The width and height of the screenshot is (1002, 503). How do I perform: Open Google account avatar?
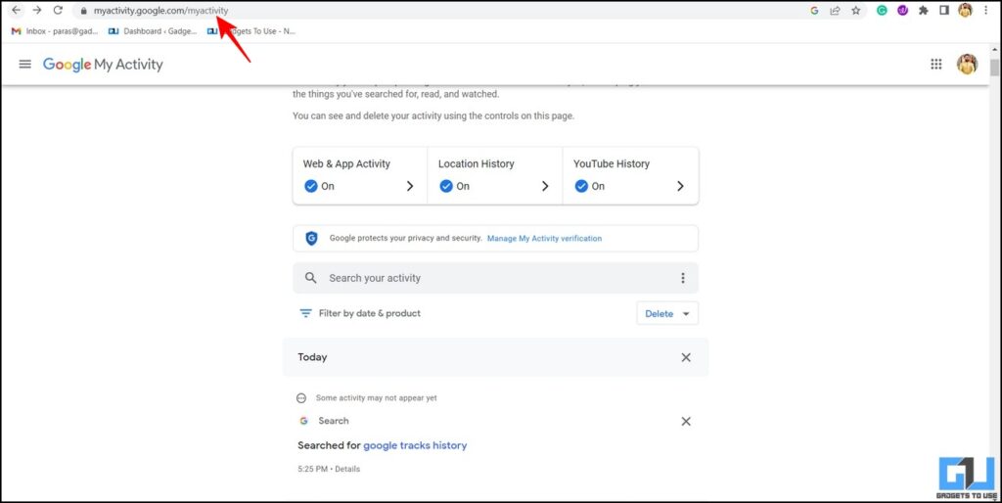[967, 64]
